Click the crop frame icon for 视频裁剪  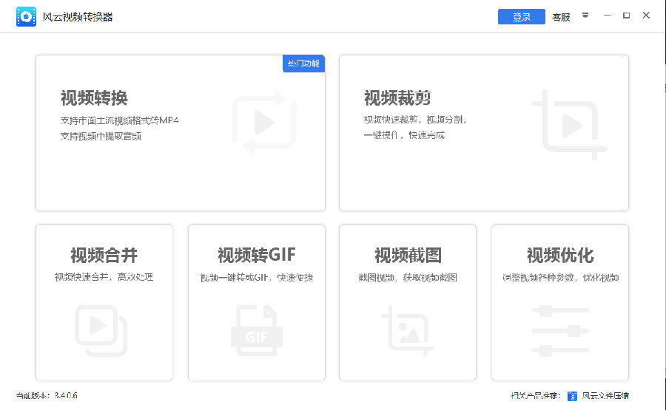click(x=568, y=126)
